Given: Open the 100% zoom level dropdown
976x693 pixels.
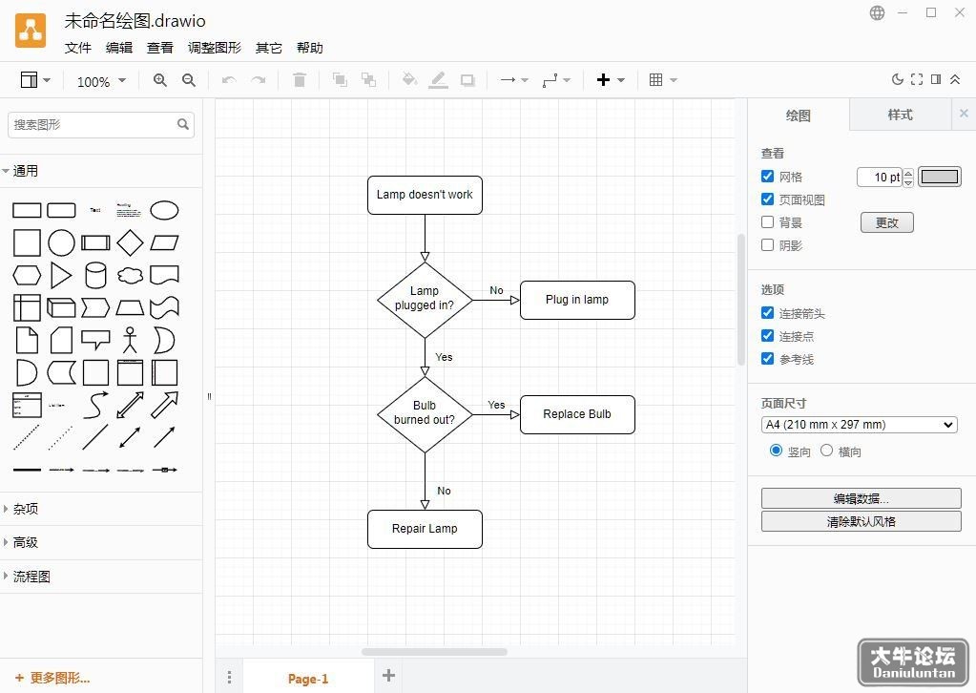Looking at the screenshot, I should pos(101,81).
